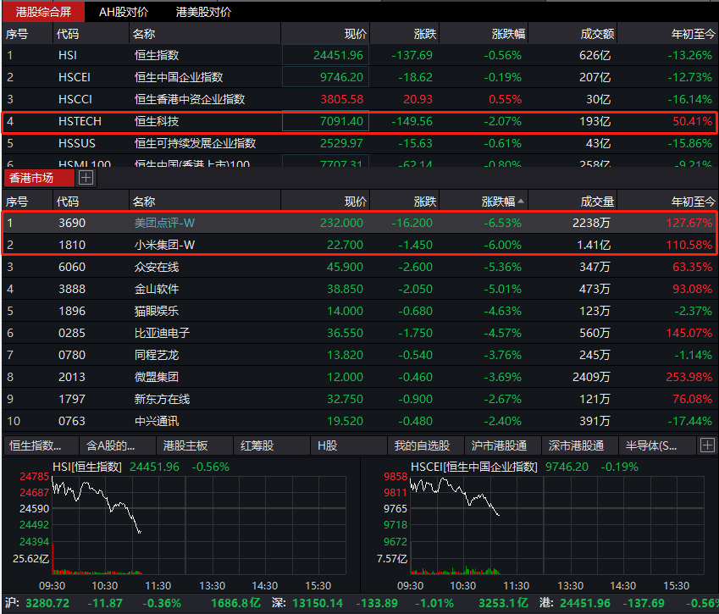
Task: Select the 众安在线 stock row
Action: [359, 267]
